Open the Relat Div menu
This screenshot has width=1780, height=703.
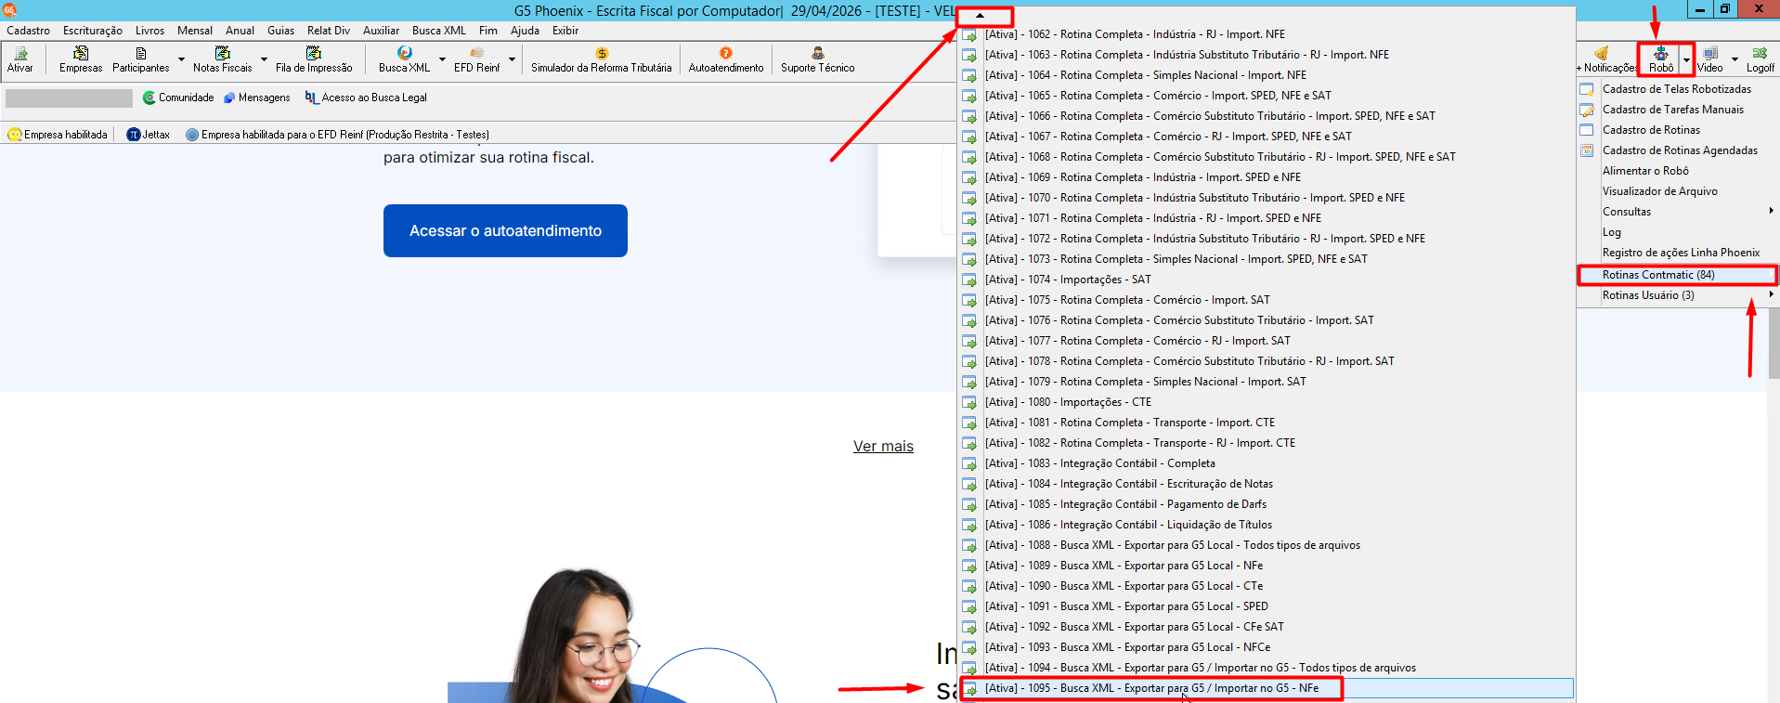[x=329, y=31]
